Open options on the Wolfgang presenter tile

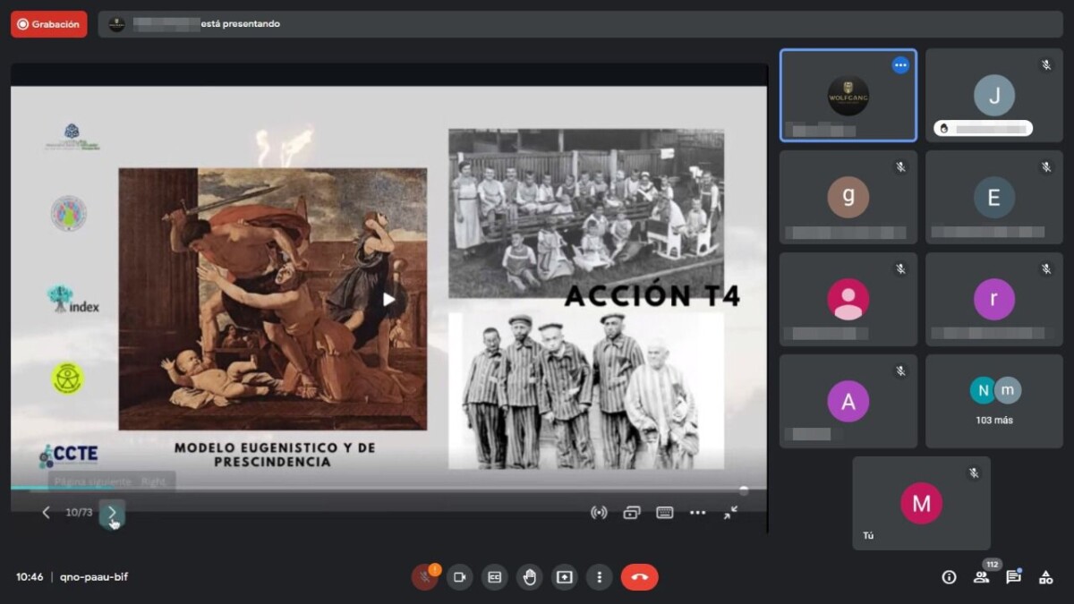click(900, 65)
